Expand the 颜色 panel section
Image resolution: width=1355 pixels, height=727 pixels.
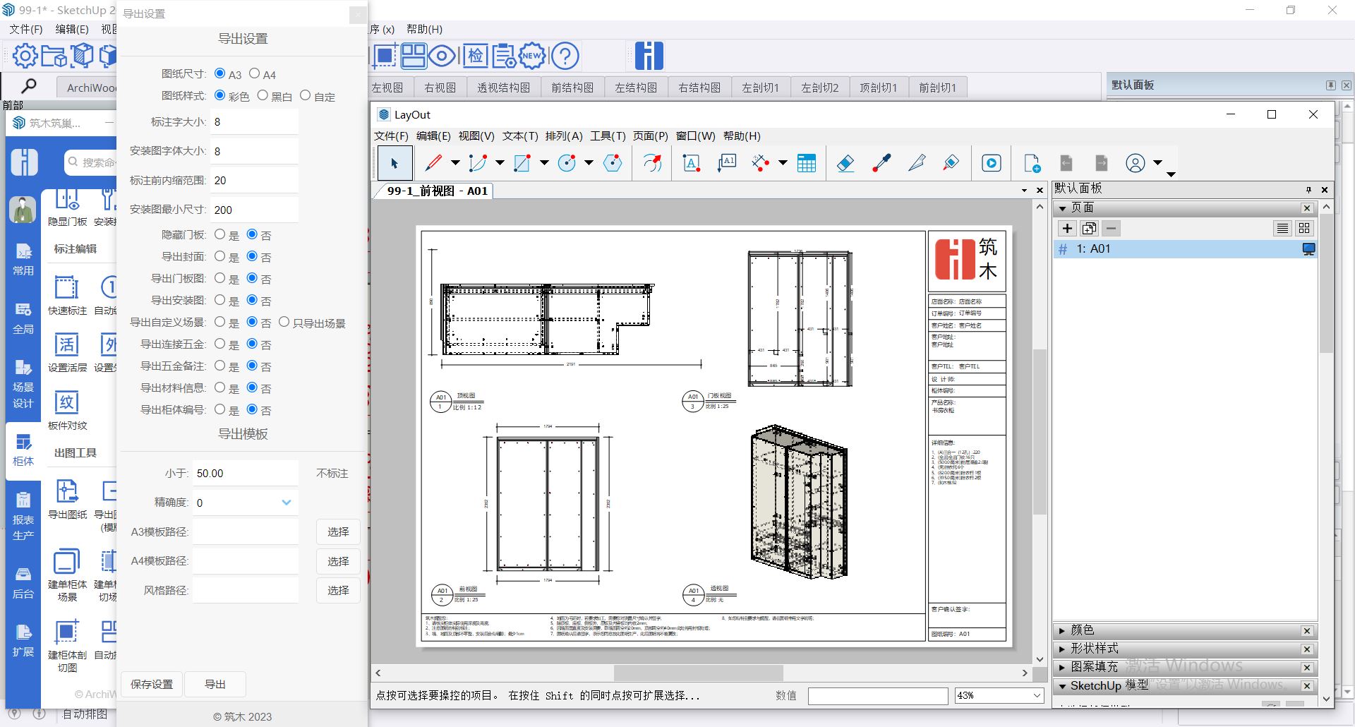pyautogui.click(x=1062, y=630)
